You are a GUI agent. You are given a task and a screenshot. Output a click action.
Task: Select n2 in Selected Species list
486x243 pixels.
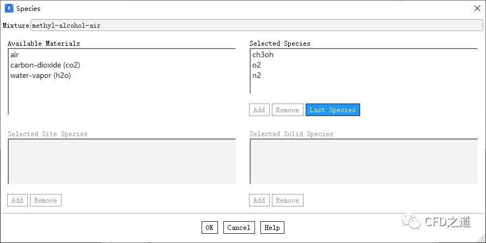tap(257, 75)
